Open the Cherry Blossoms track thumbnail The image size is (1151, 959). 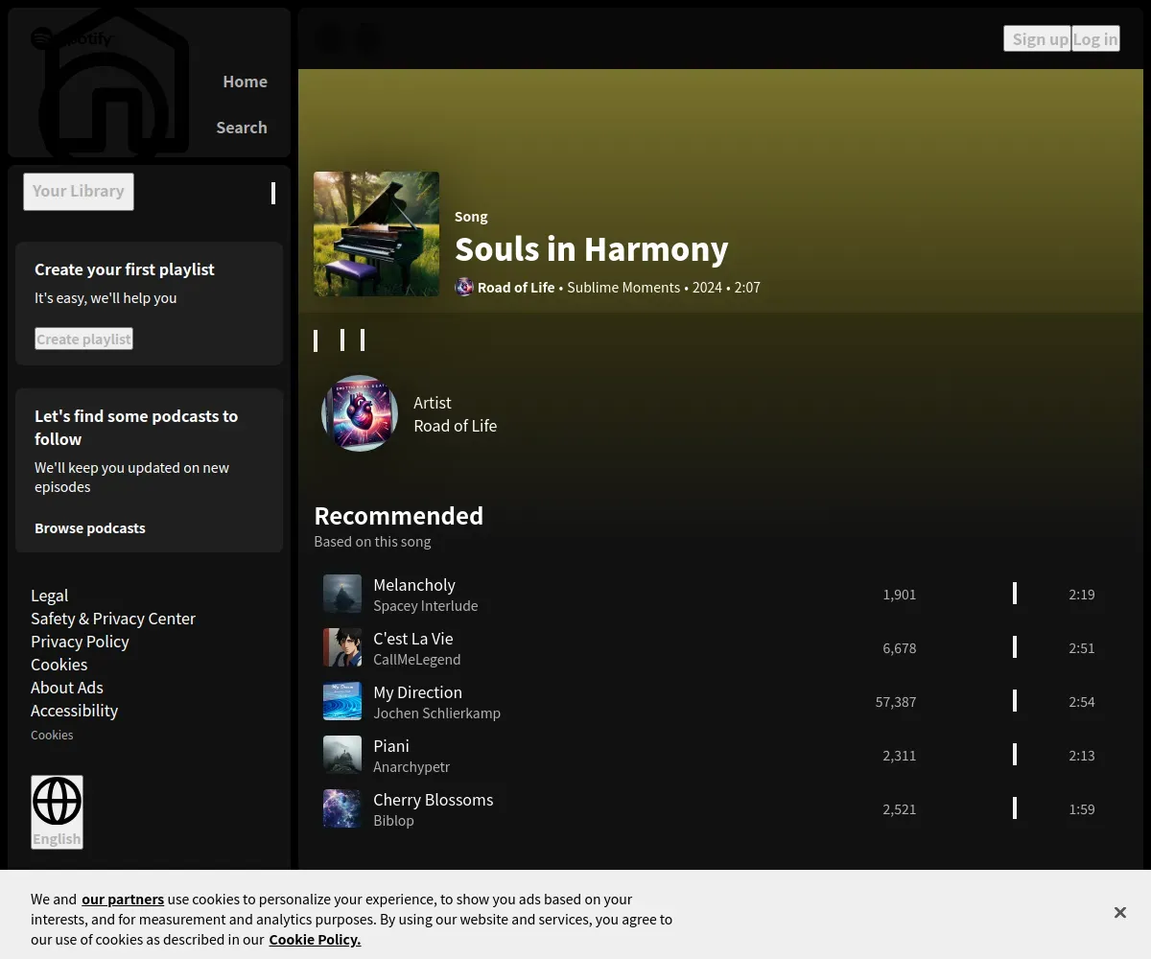click(x=342, y=808)
